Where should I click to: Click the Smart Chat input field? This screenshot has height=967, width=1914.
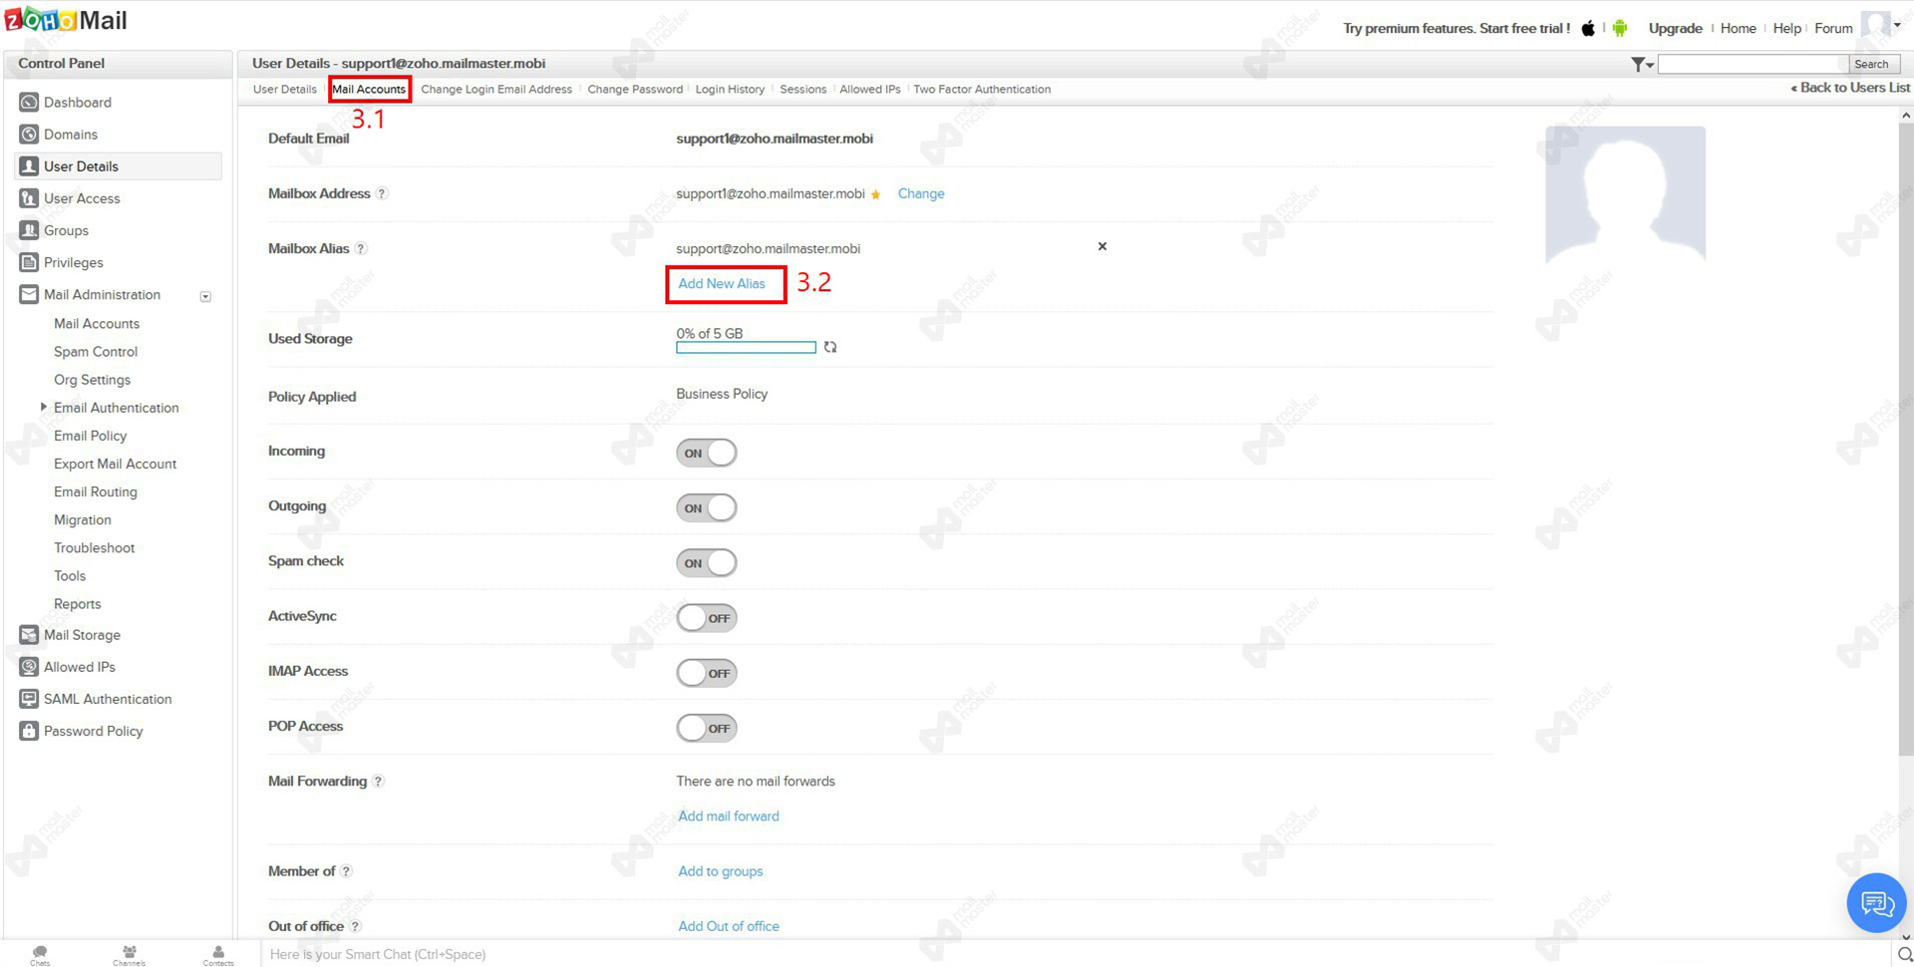coord(1077,954)
